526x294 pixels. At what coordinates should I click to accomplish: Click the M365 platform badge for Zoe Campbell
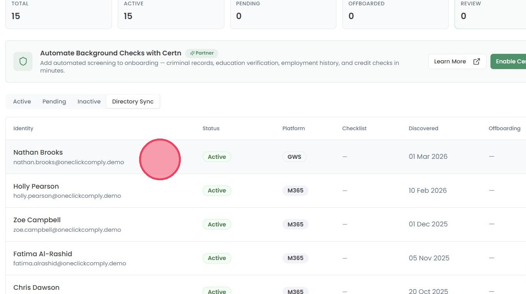point(295,225)
